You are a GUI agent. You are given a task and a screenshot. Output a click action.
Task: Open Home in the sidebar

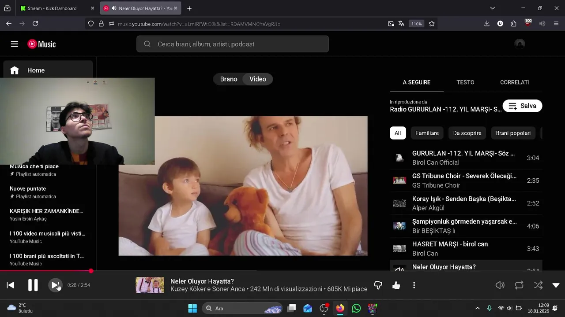[48, 70]
